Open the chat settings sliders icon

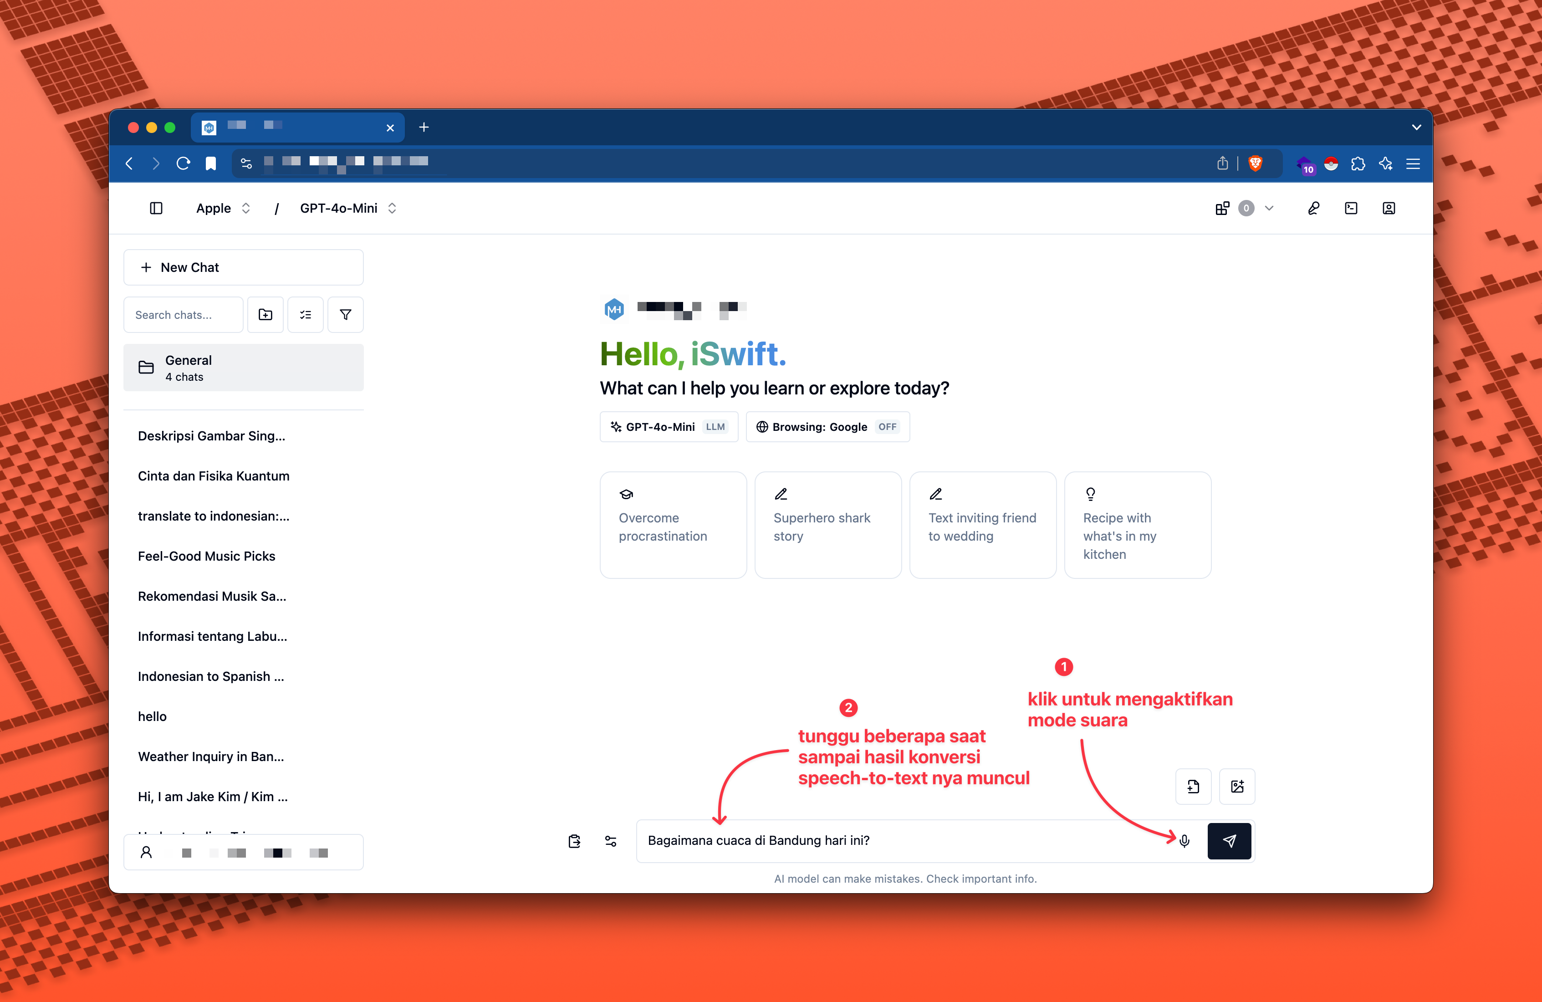(610, 841)
